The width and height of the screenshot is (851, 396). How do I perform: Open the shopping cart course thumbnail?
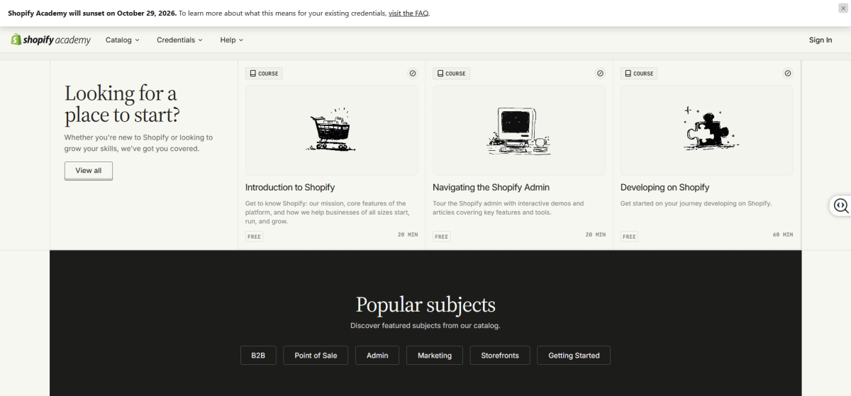tap(332, 130)
